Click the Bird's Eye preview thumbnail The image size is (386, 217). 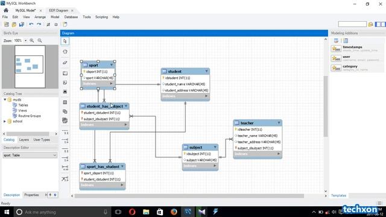click(30, 67)
